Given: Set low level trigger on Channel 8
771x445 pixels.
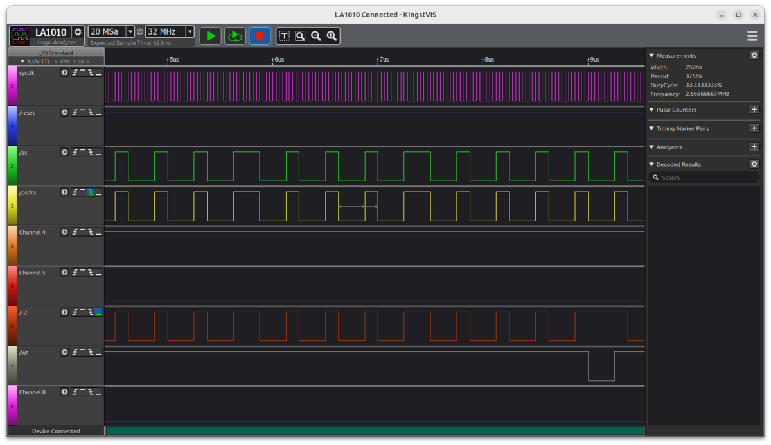Looking at the screenshot, I should click(x=98, y=392).
